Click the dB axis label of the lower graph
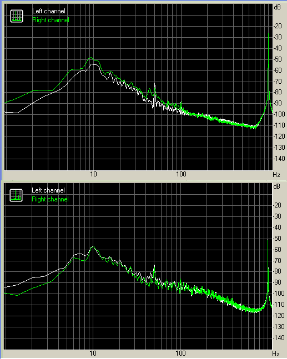 click(276, 186)
